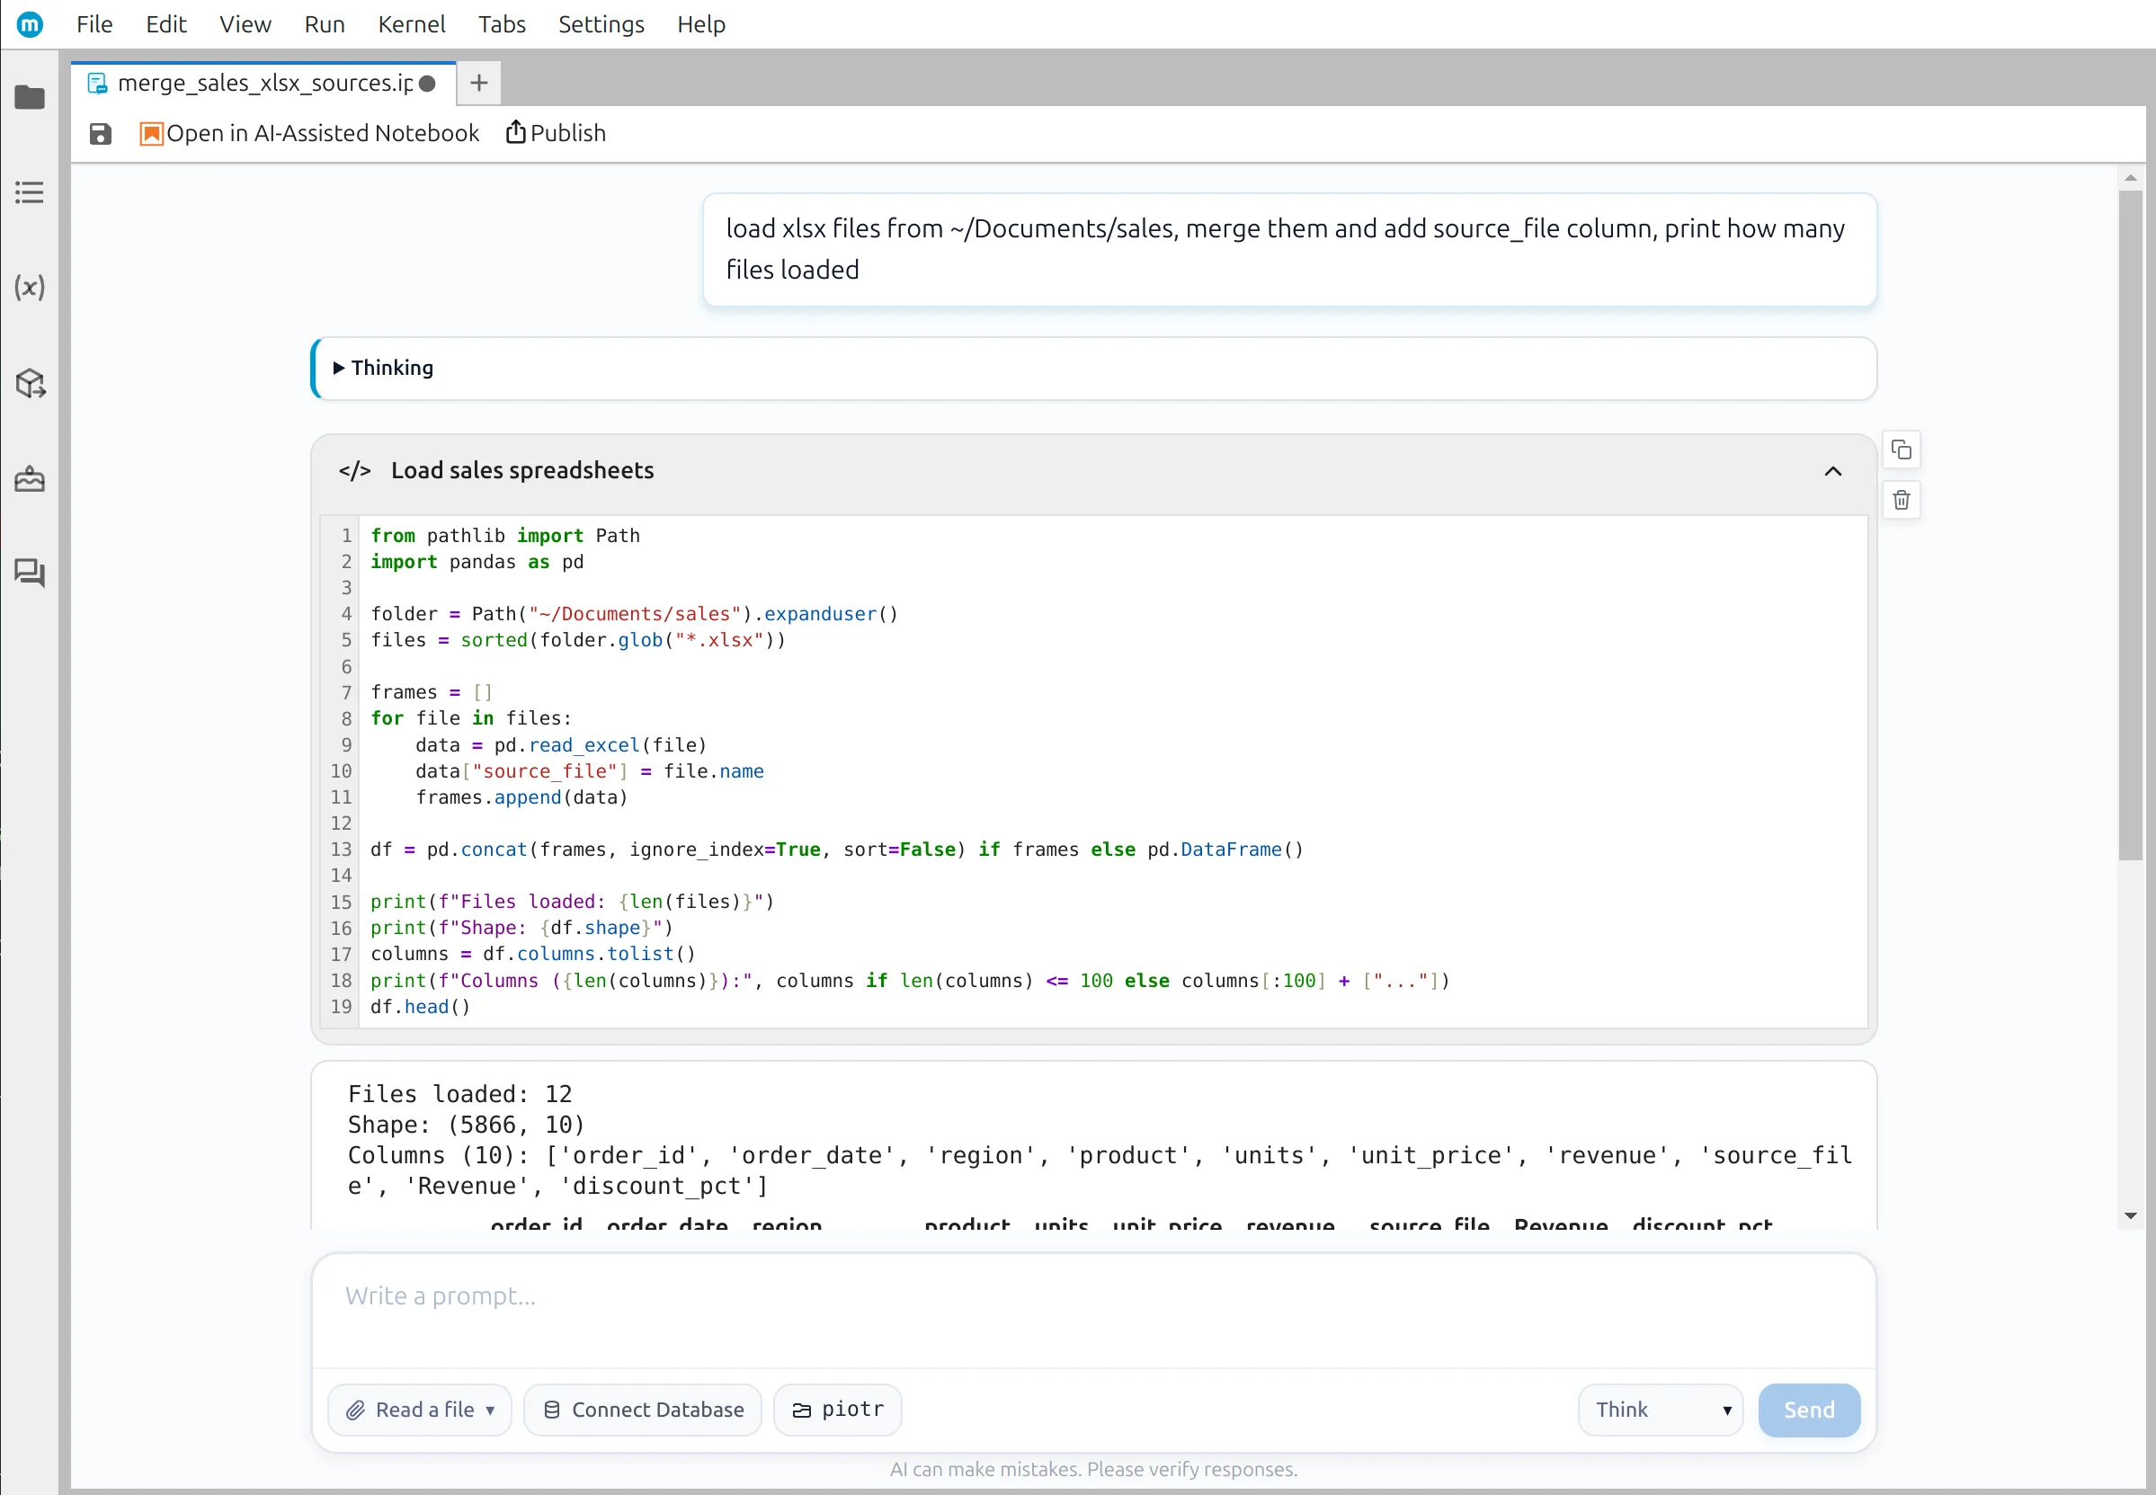Open the package manager box icon

pos(30,383)
